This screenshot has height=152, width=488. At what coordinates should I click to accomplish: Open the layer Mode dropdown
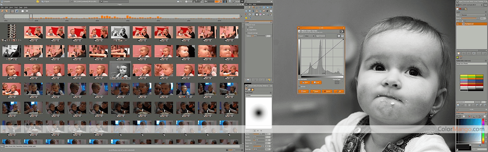pos(474,15)
